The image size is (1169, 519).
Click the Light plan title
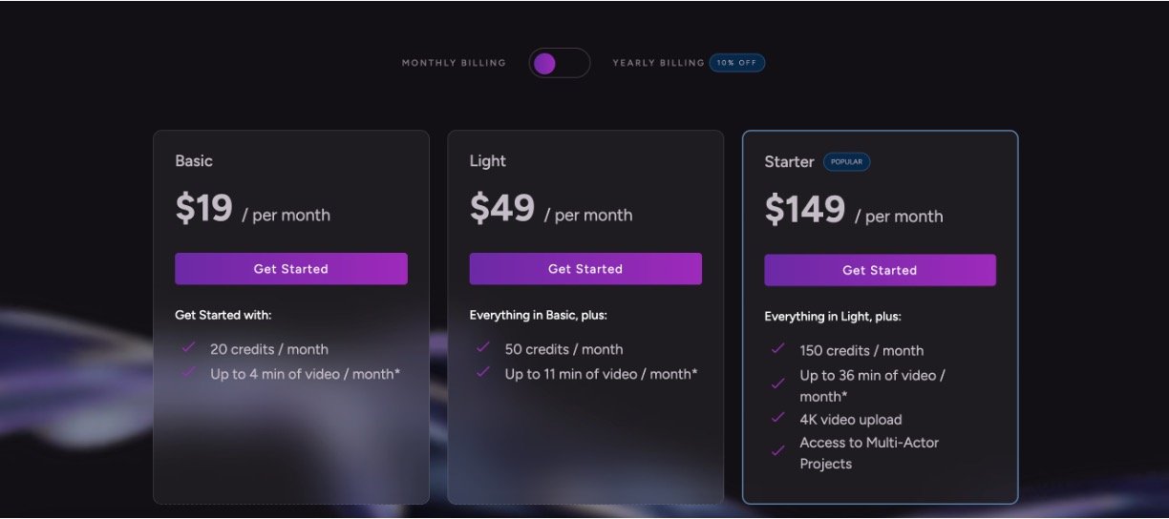tap(488, 161)
